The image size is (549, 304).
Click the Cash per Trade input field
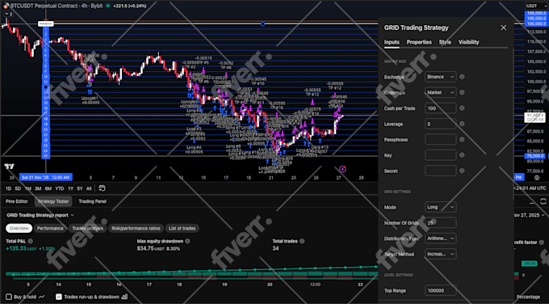pos(441,108)
